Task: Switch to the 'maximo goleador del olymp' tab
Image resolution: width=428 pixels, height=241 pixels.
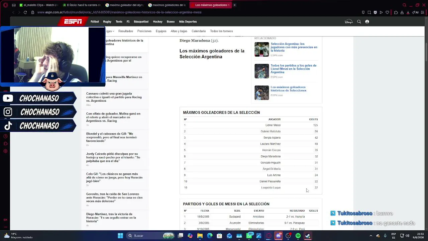Action: [124, 5]
